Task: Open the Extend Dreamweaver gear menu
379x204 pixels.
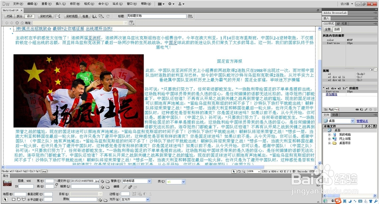Action: point(171,4)
